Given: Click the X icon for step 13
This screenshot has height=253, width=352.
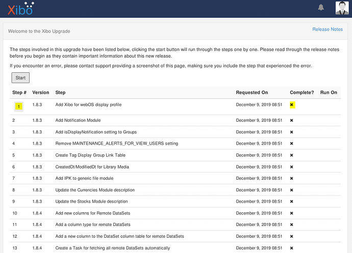Looking at the screenshot, I should tap(292, 248).
